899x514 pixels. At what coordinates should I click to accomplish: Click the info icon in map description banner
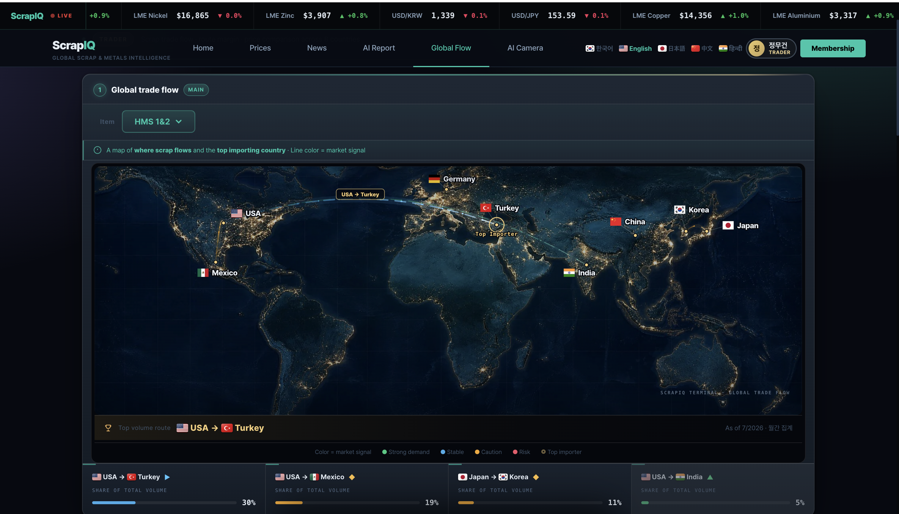pyautogui.click(x=98, y=150)
